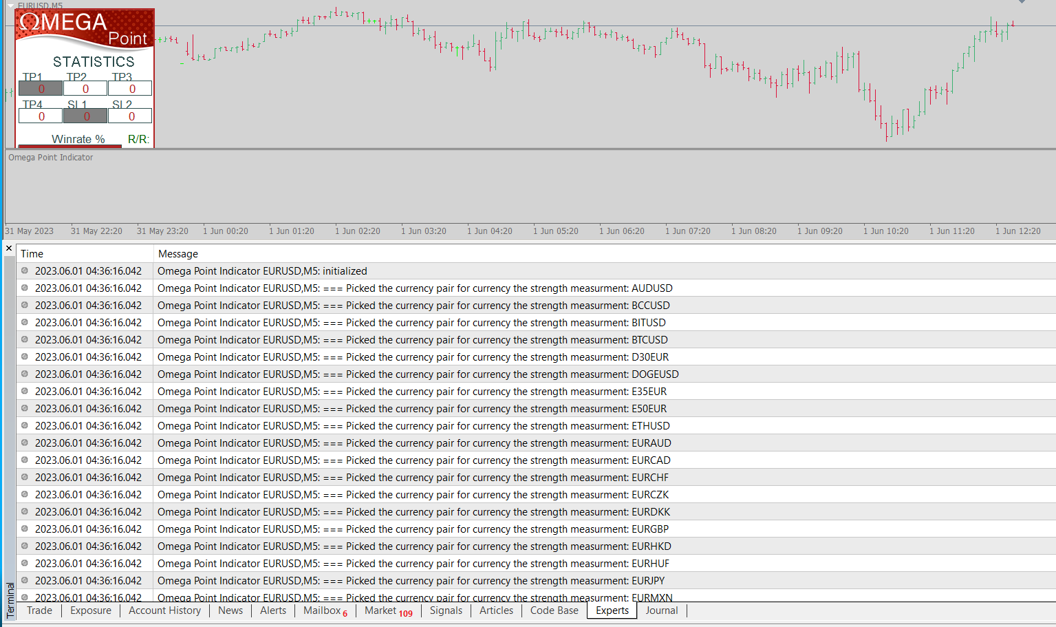Viewport: 1056px width, 627px height.
Task: Open the Account History tab
Action: click(165, 610)
